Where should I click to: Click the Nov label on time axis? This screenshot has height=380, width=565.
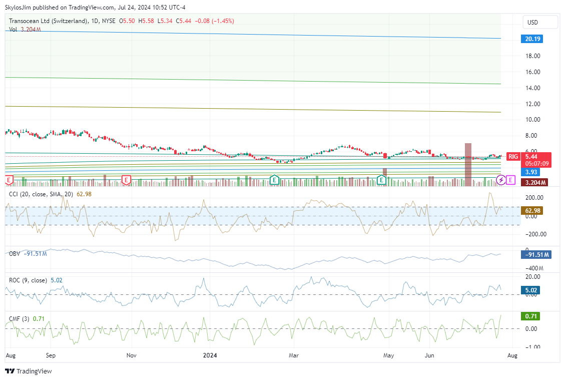132,355
